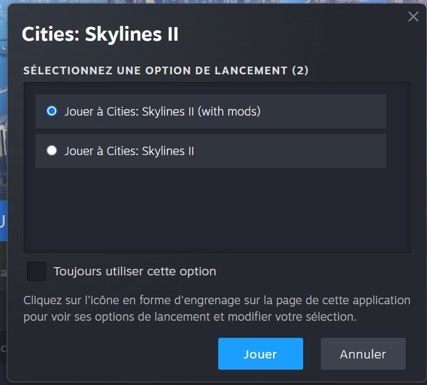Select the plain Cities: Skylines II radio button
This screenshot has width=427, height=385.
(x=52, y=151)
